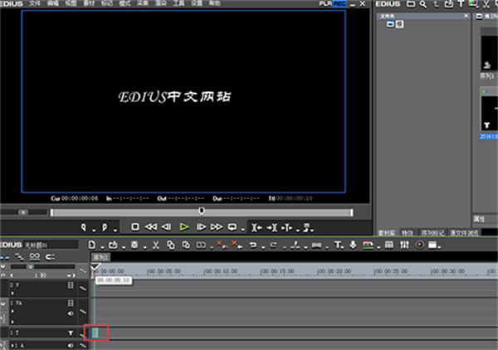Toggle video channel icon on 1 VA track
This screenshot has width=498, height=350.
tap(71, 304)
